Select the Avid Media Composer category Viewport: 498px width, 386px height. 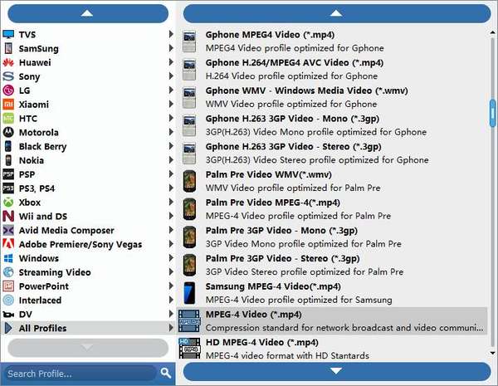pyautogui.click(x=88, y=230)
